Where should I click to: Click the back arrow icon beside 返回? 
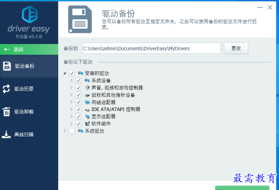click(x=7, y=49)
